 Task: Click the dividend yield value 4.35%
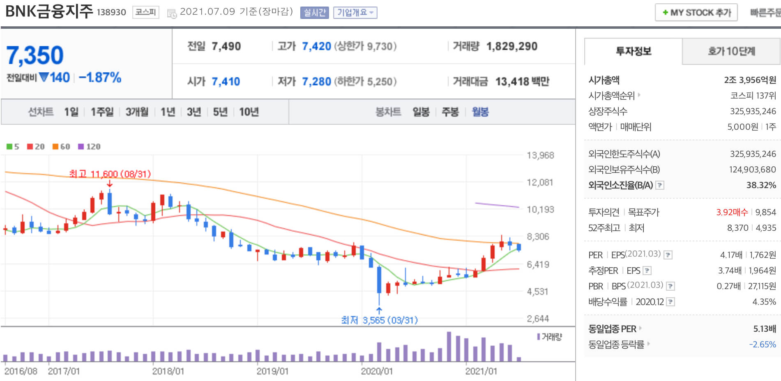764,302
